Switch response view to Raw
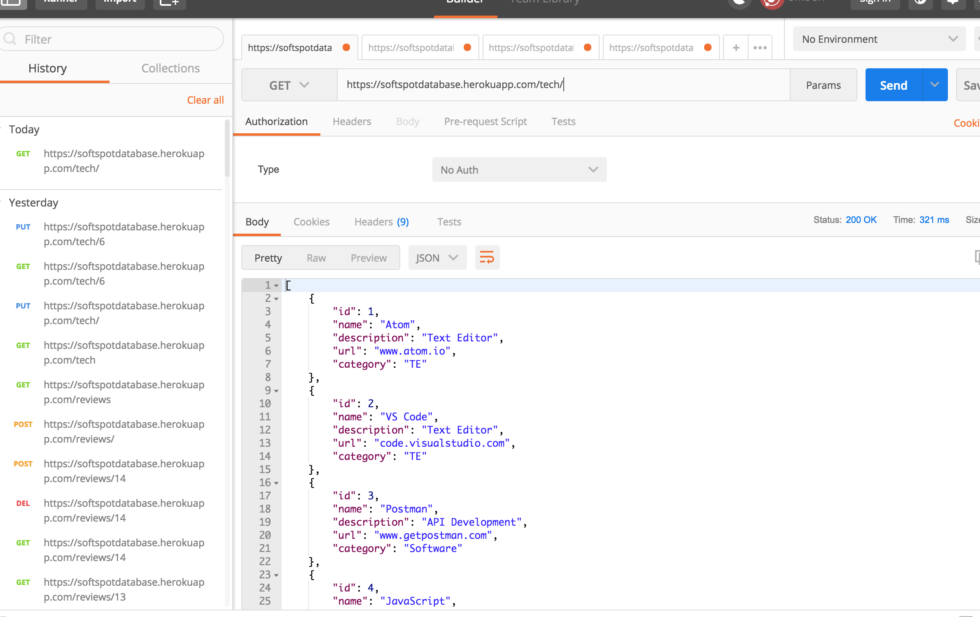Image resolution: width=980 pixels, height=617 pixels. (316, 258)
